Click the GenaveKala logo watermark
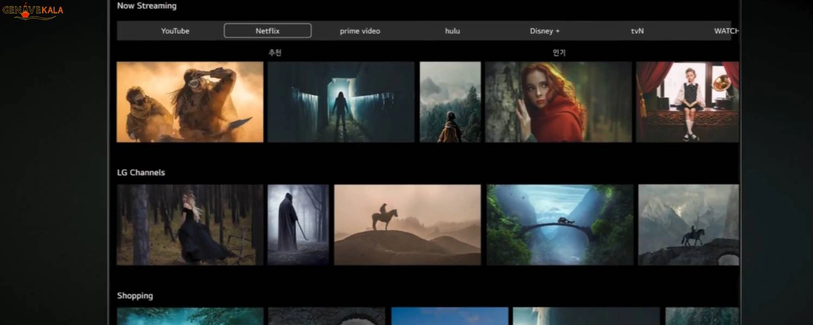 pos(33,11)
